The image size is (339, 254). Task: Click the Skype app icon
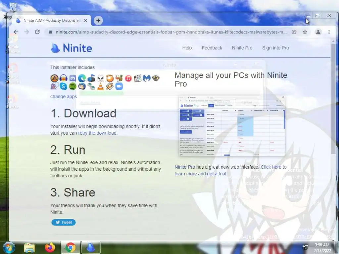point(64,86)
